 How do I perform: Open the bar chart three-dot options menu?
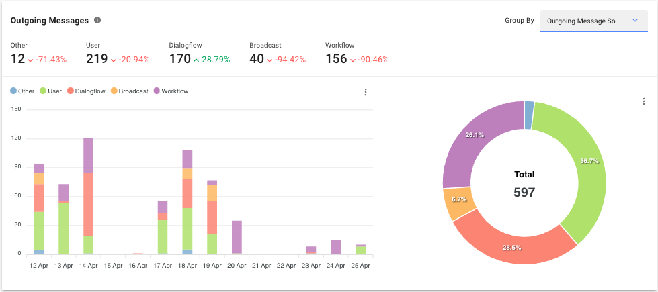coord(365,92)
